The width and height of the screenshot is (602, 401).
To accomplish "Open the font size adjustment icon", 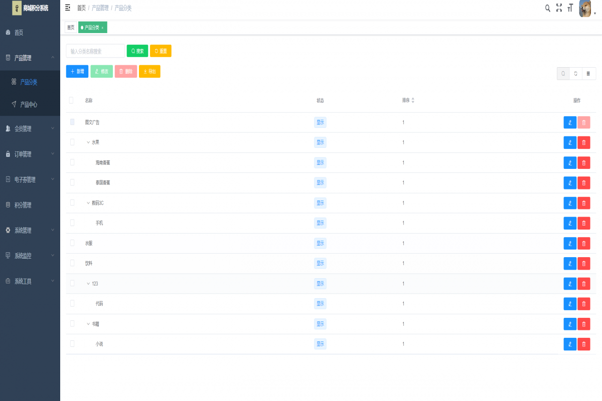I will 570,8.
